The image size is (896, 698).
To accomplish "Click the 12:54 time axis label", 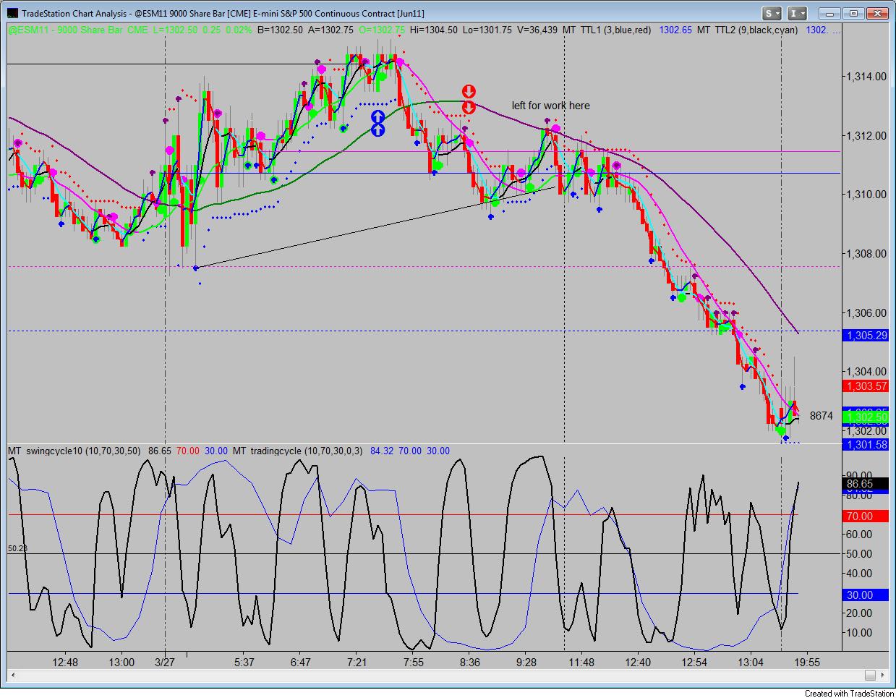I will (x=694, y=662).
